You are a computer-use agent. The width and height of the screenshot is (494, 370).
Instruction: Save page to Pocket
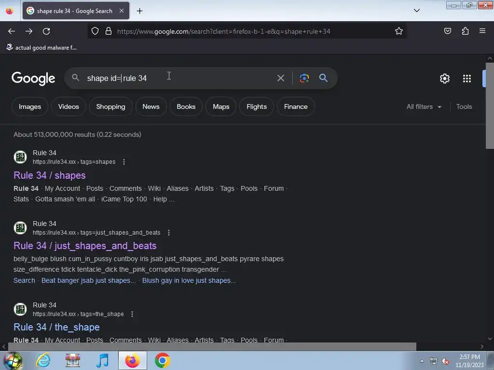(x=447, y=31)
